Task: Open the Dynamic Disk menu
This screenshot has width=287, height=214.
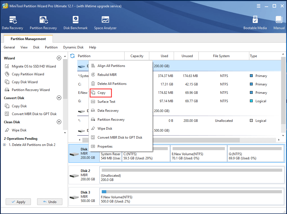Action: 73,47
